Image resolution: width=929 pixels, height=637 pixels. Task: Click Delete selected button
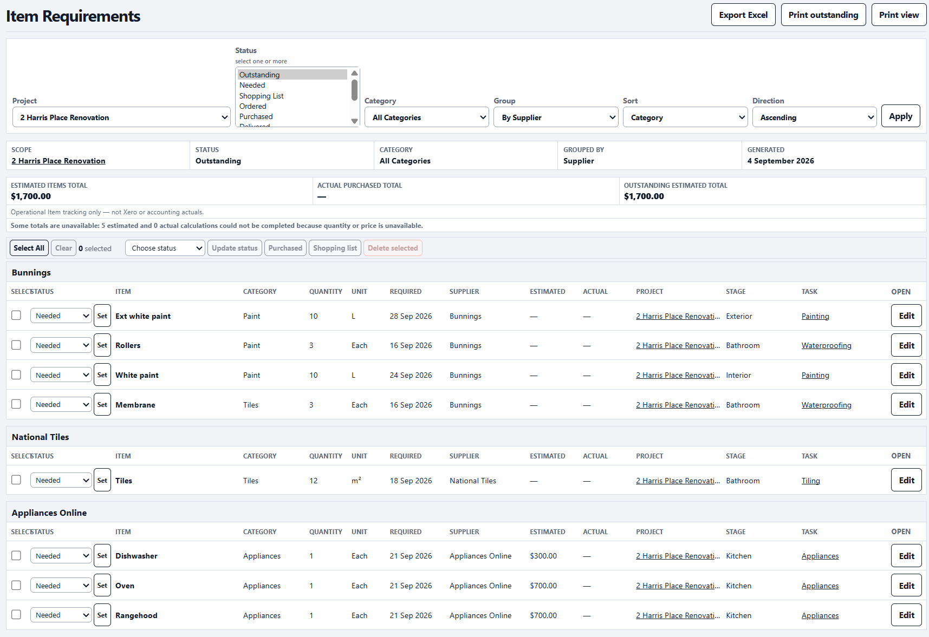click(x=393, y=248)
